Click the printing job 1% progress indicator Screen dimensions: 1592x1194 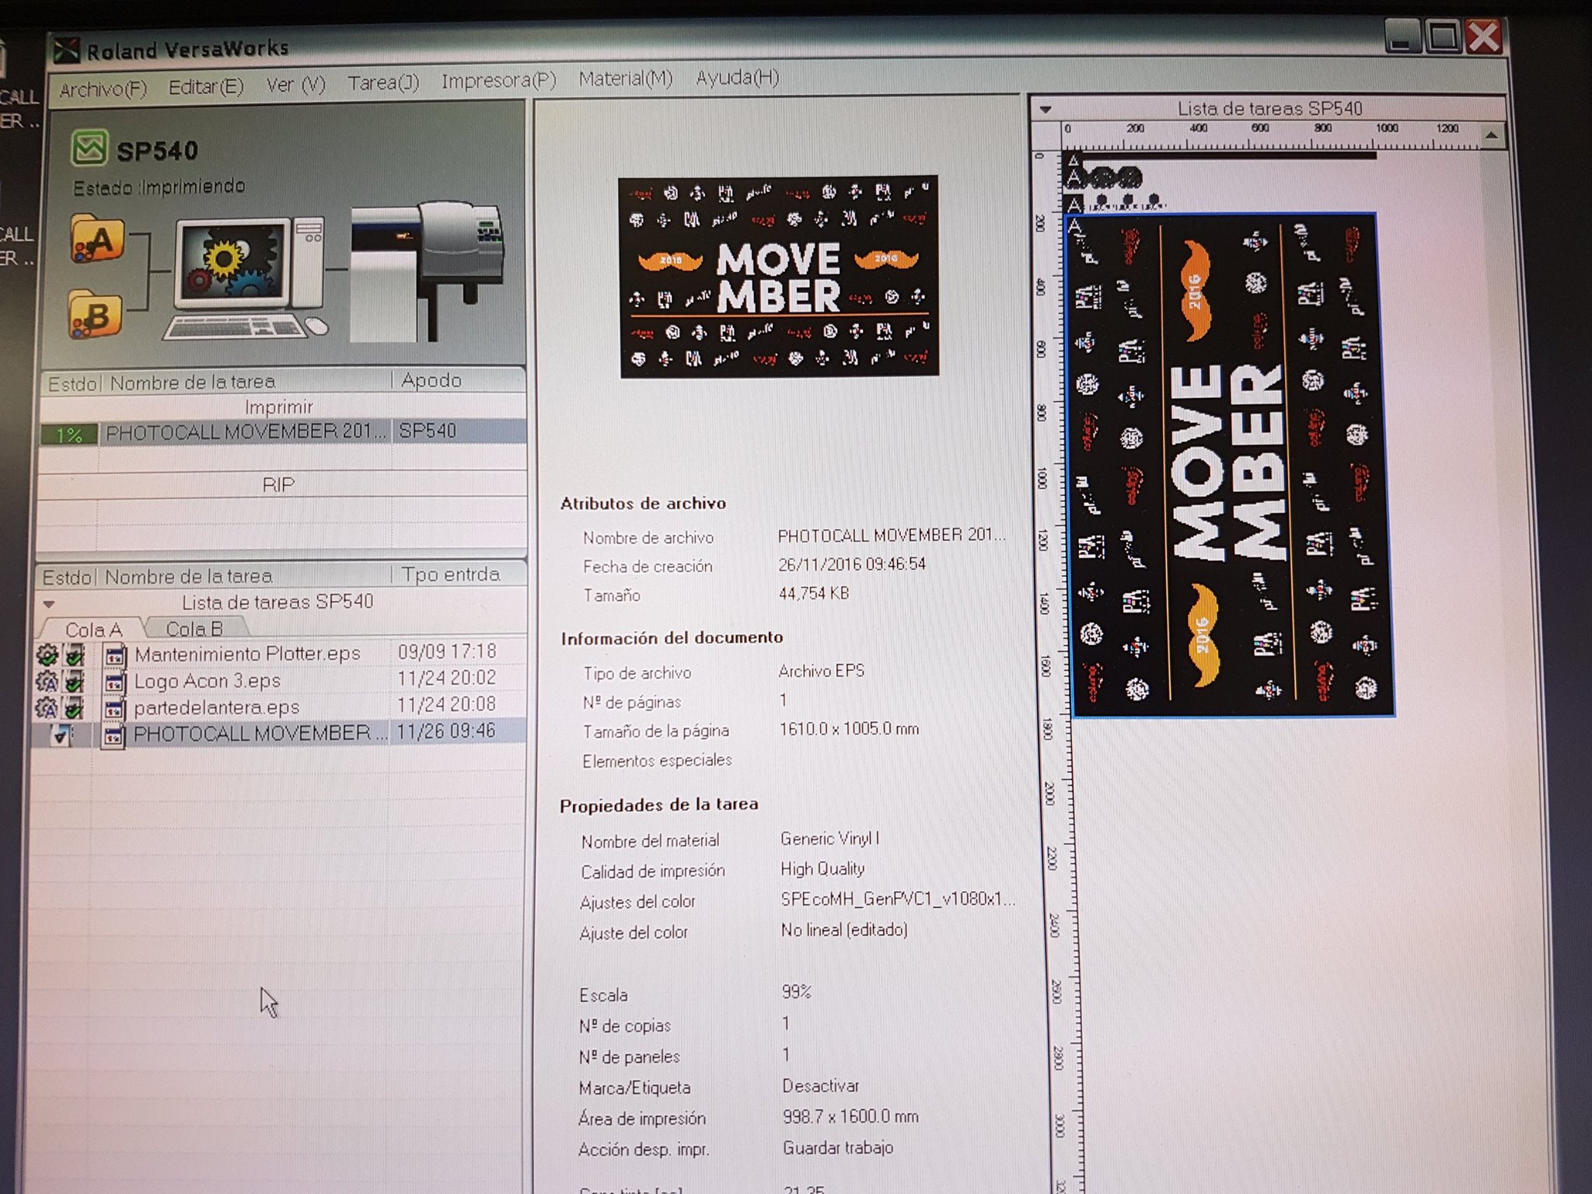[69, 435]
